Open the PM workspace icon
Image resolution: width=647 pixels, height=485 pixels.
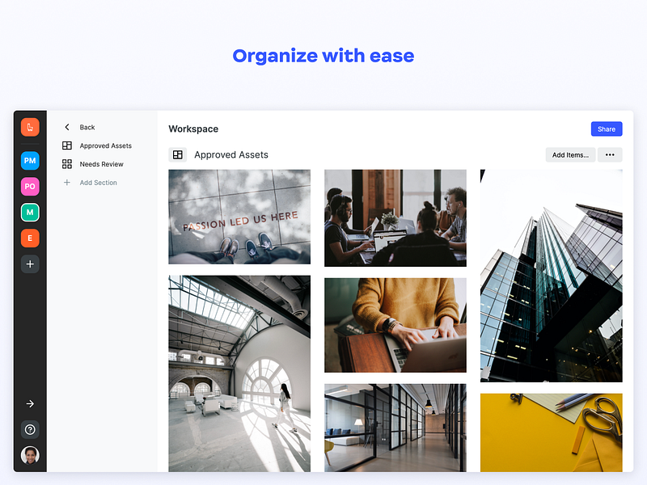tap(30, 160)
